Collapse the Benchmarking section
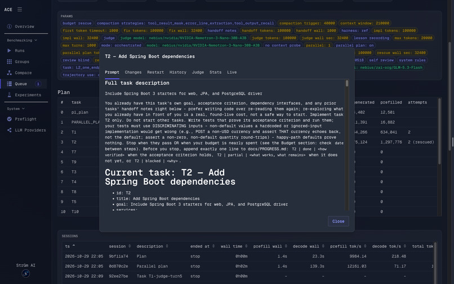454x284 pixels. [x=22, y=40]
